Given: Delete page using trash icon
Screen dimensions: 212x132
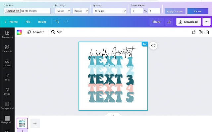Looking at the screenshot, I should point(207,32).
